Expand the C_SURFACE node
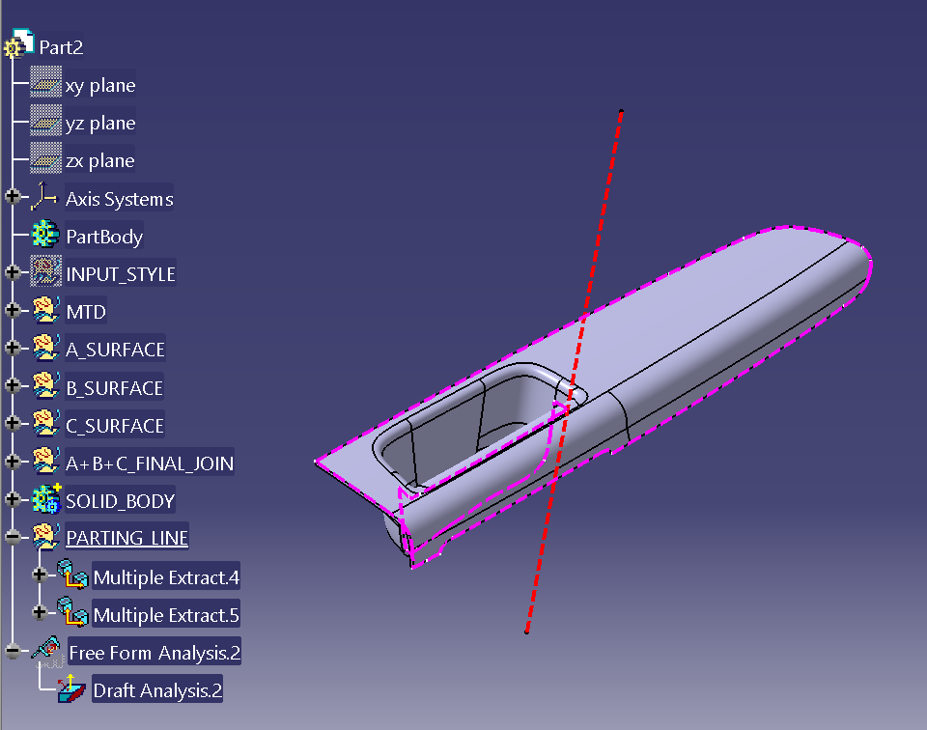 pos(13,423)
